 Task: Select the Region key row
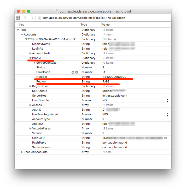[93, 81]
